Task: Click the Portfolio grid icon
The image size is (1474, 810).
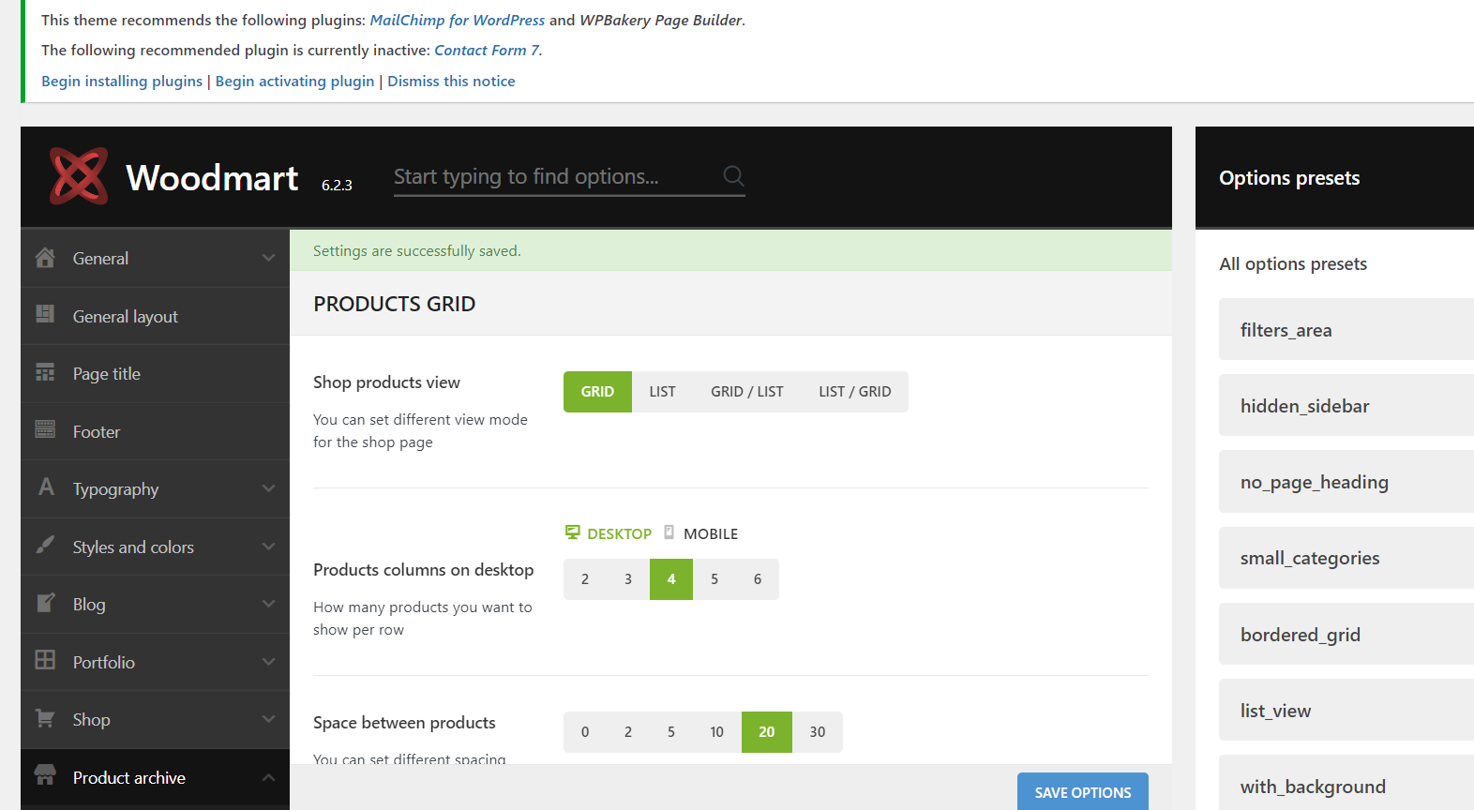Action: [45, 661]
